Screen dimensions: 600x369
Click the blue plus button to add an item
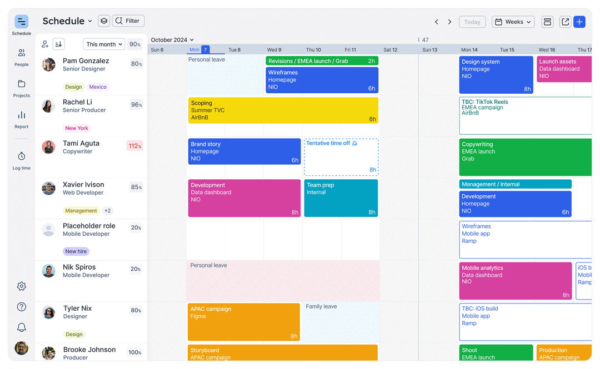[579, 22]
